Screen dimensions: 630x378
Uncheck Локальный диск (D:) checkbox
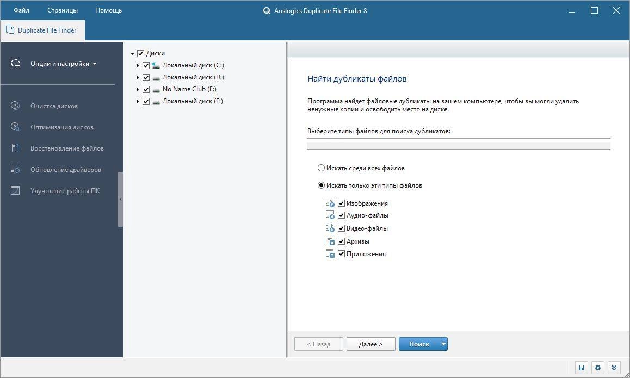click(146, 78)
